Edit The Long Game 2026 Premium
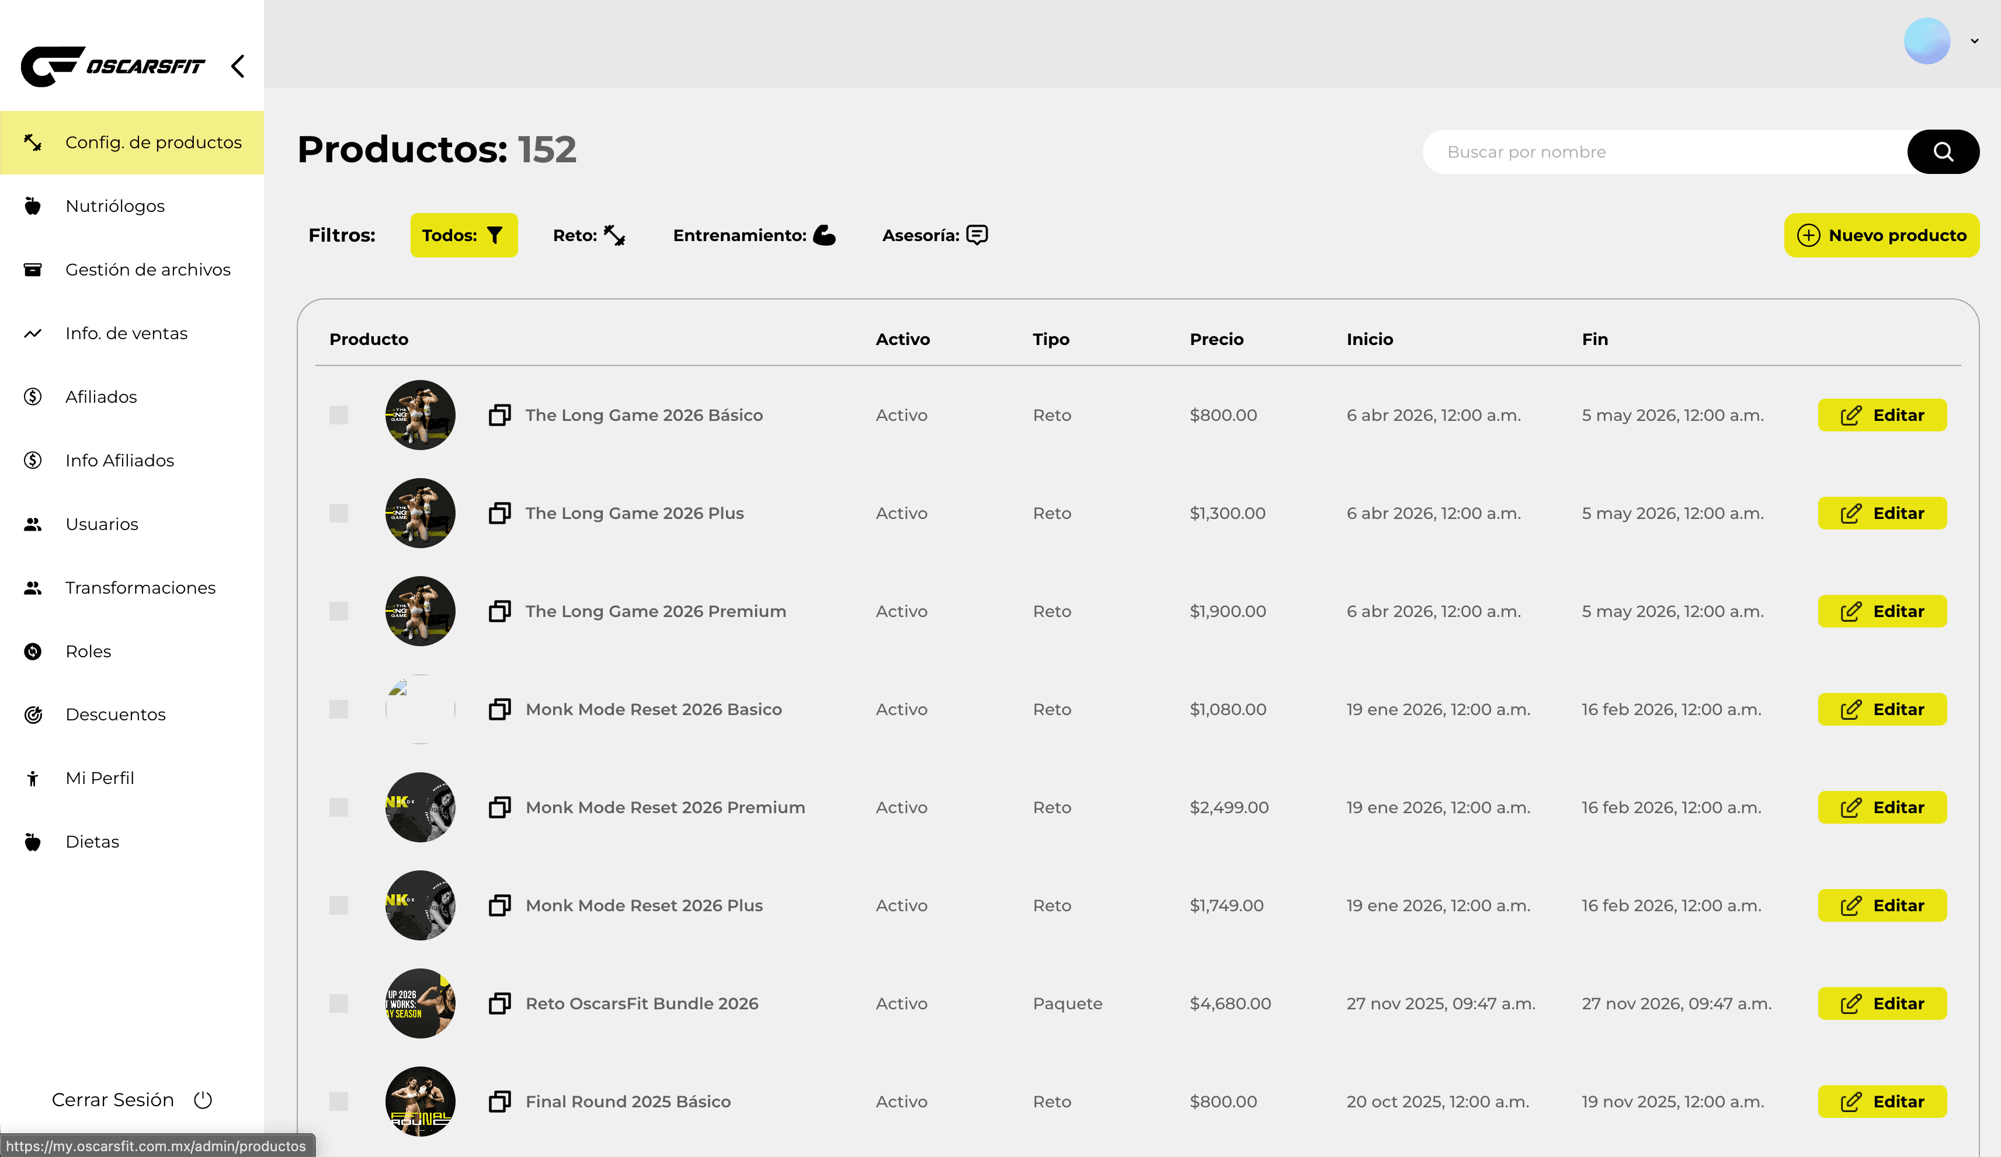 (1882, 611)
